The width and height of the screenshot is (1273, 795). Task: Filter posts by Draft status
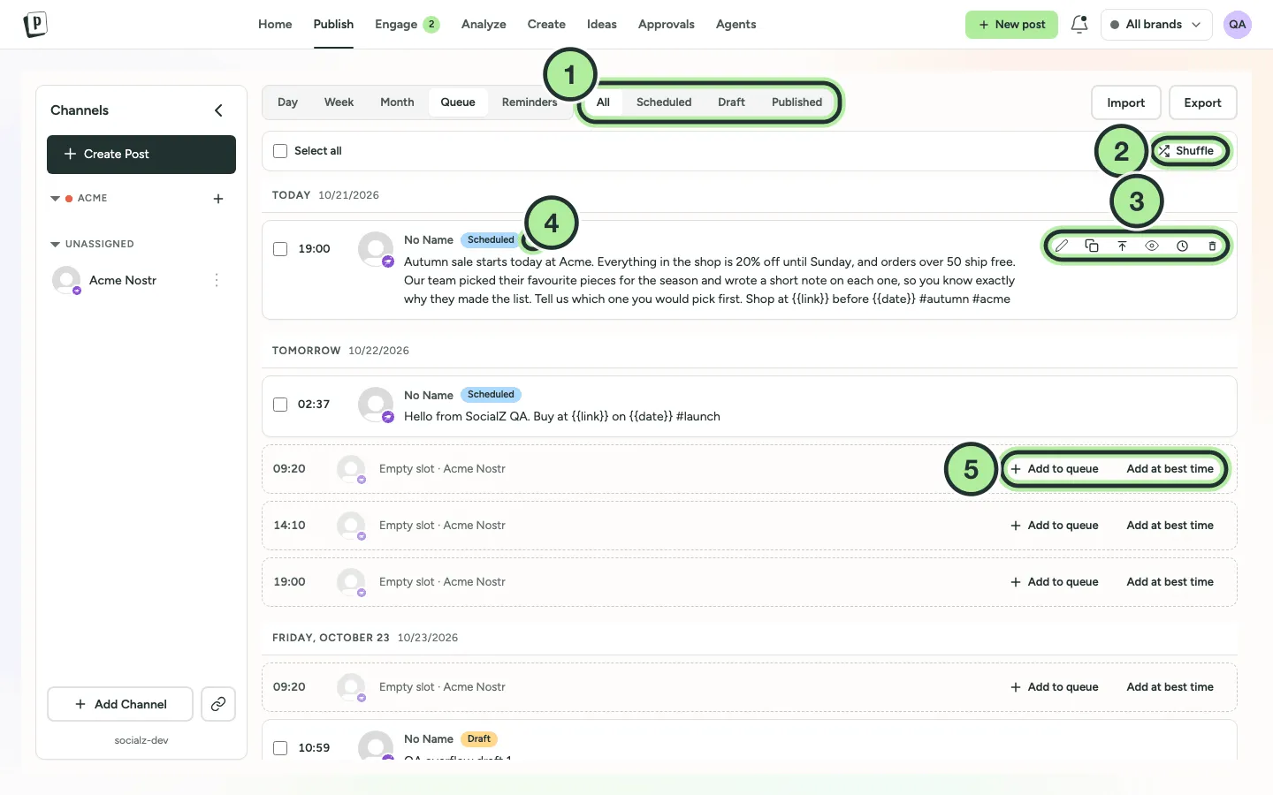(731, 102)
